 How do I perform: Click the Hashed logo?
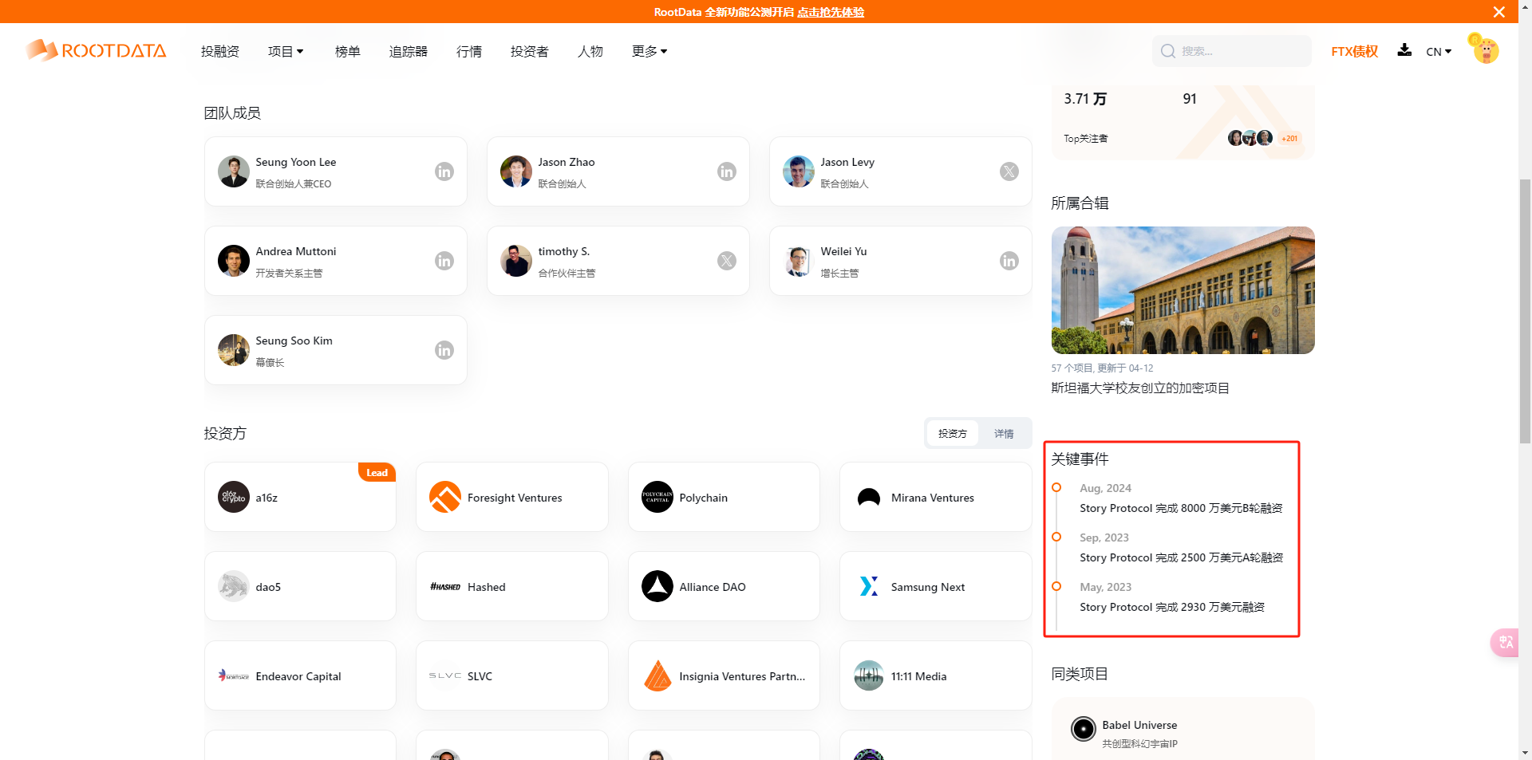(x=445, y=586)
